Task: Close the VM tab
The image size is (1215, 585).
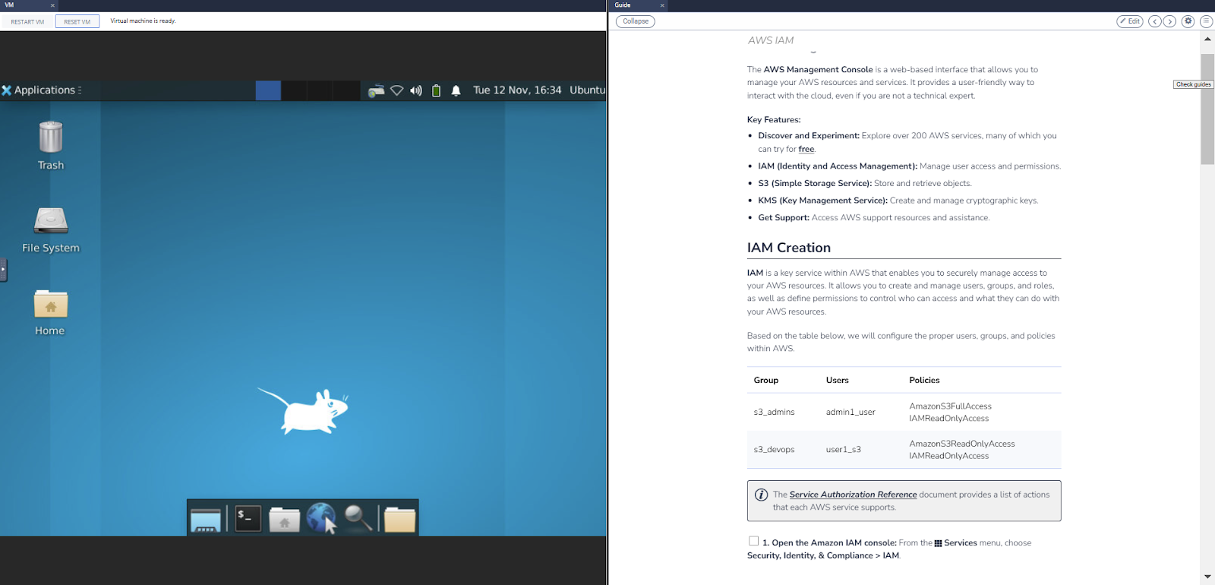Action: (x=52, y=5)
